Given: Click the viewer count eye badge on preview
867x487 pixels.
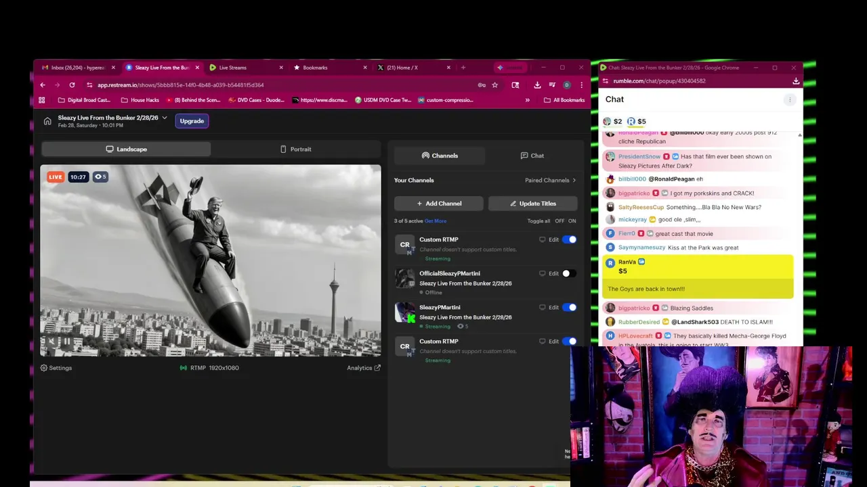Looking at the screenshot, I should [x=100, y=177].
